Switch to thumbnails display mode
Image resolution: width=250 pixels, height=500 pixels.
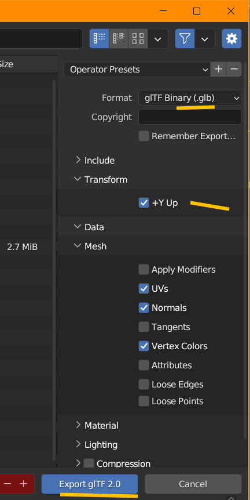pyautogui.click(x=138, y=39)
